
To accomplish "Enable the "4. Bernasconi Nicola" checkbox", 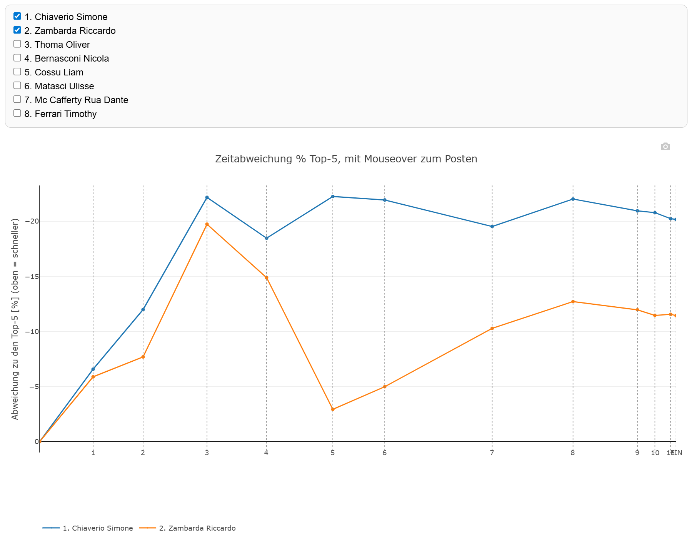I will coord(17,57).
